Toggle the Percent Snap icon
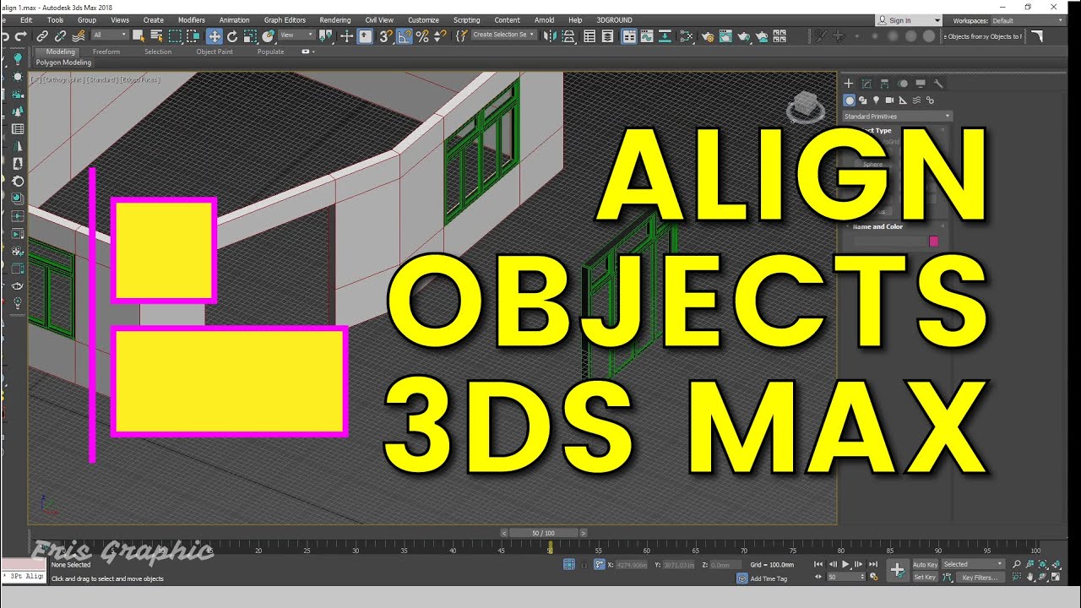 (x=422, y=36)
